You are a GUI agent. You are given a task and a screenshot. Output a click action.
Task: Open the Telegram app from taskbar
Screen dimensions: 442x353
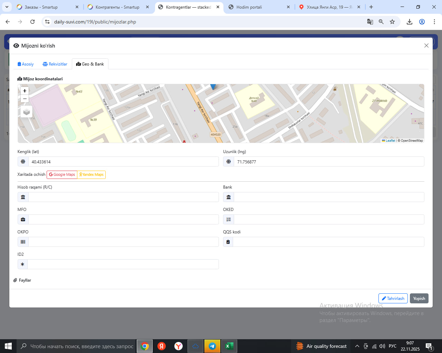pyautogui.click(x=212, y=346)
